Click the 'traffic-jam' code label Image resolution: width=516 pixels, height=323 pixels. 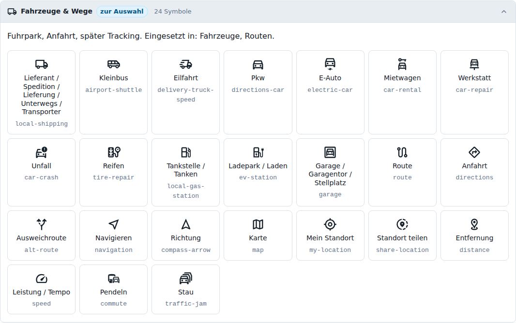(x=185, y=304)
